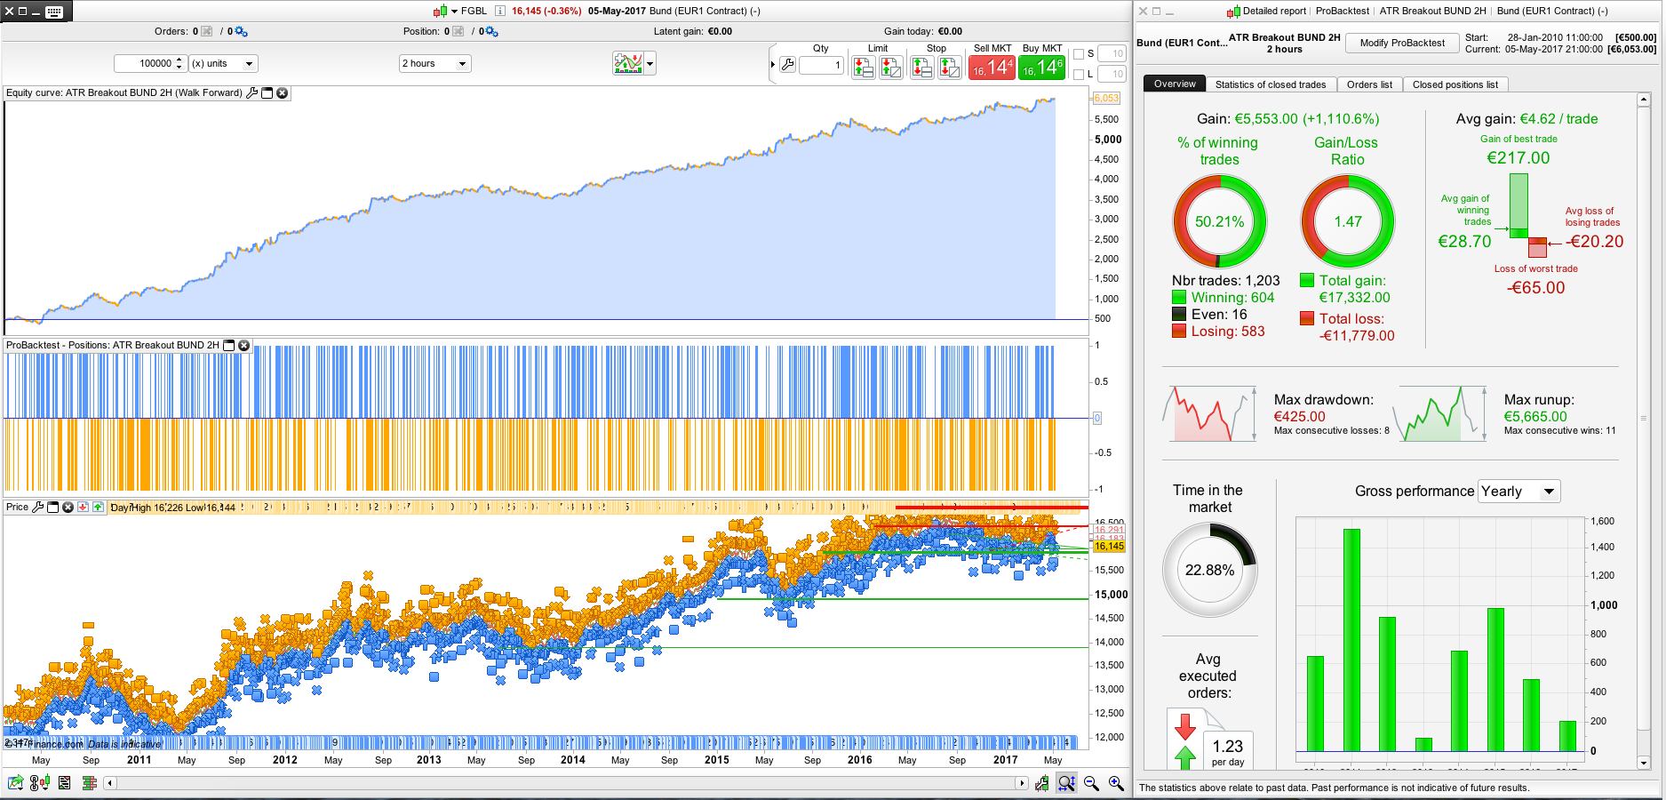
Task: Click the red down-arrow icon in Price panel
Action: click(83, 507)
